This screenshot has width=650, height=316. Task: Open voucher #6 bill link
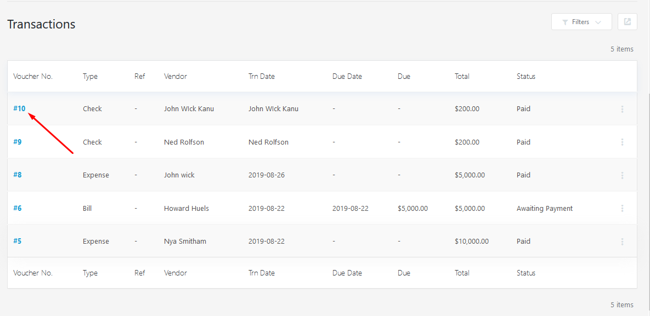[x=18, y=209]
